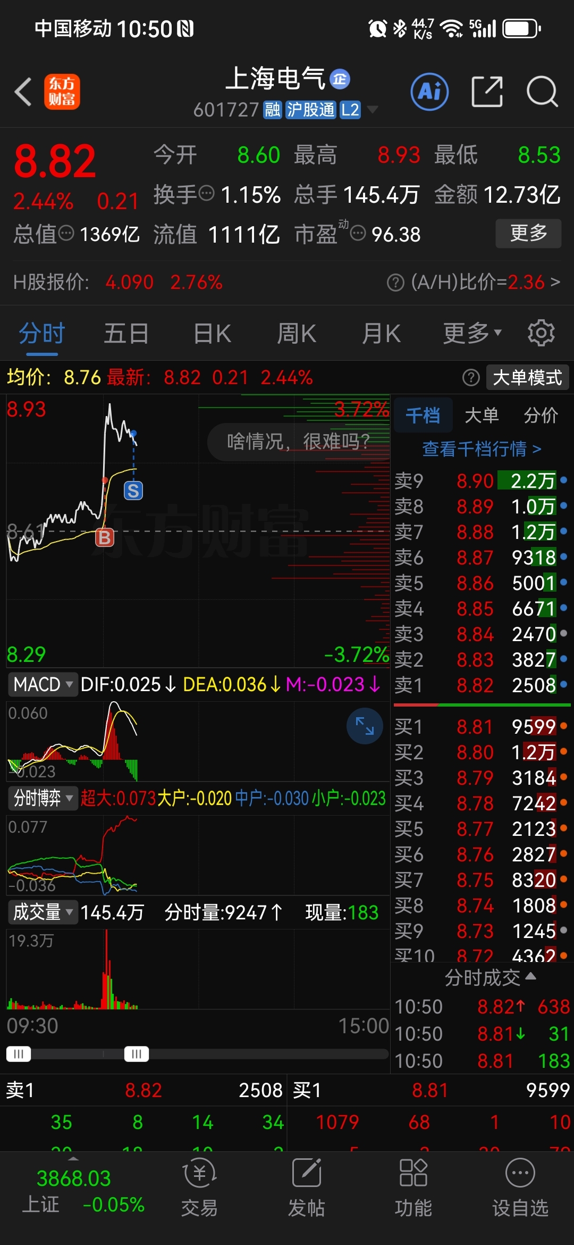
Task: Collapse the 分时成交 section arrow
Action: 530,976
